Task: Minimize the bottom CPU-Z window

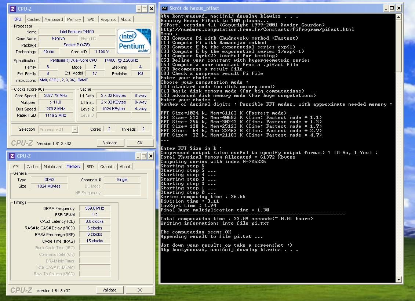Action: coord(138,156)
